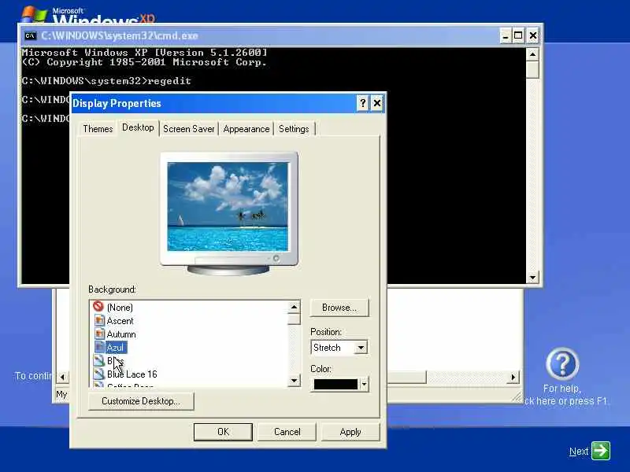Click the cmd window scroll-down arrow
Image resolution: width=630 pixels, height=472 pixels.
point(532,278)
